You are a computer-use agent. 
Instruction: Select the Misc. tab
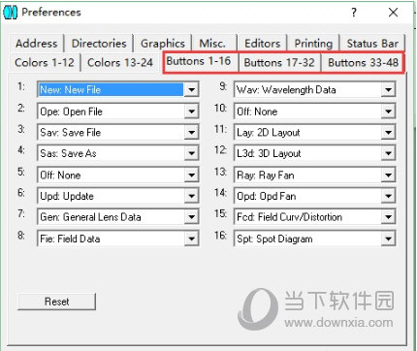coord(212,44)
